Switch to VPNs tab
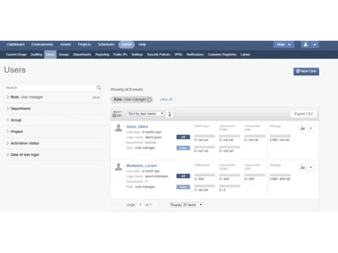Image resolution: width=338 pixels, height=253 pixels. [178, 55]
